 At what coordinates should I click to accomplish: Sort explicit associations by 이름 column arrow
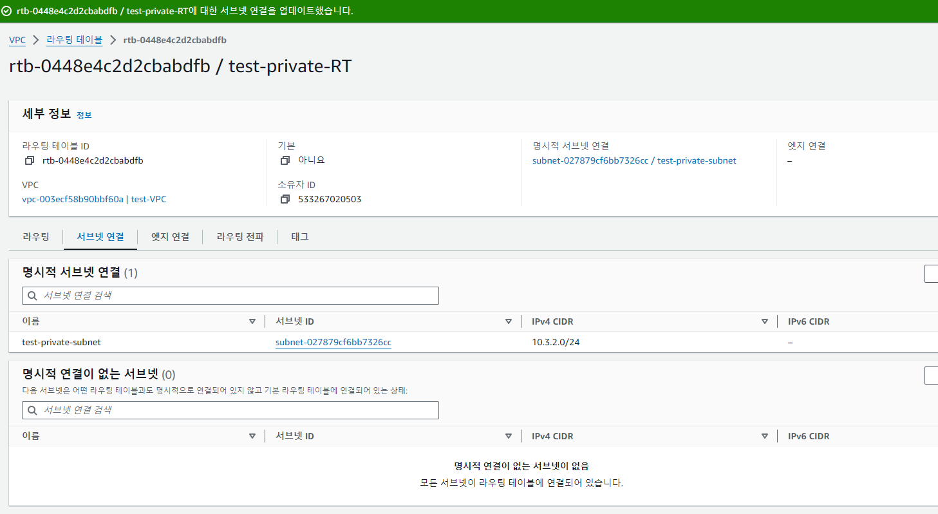(252, 321)
